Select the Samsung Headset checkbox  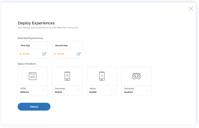pos(148,90)
